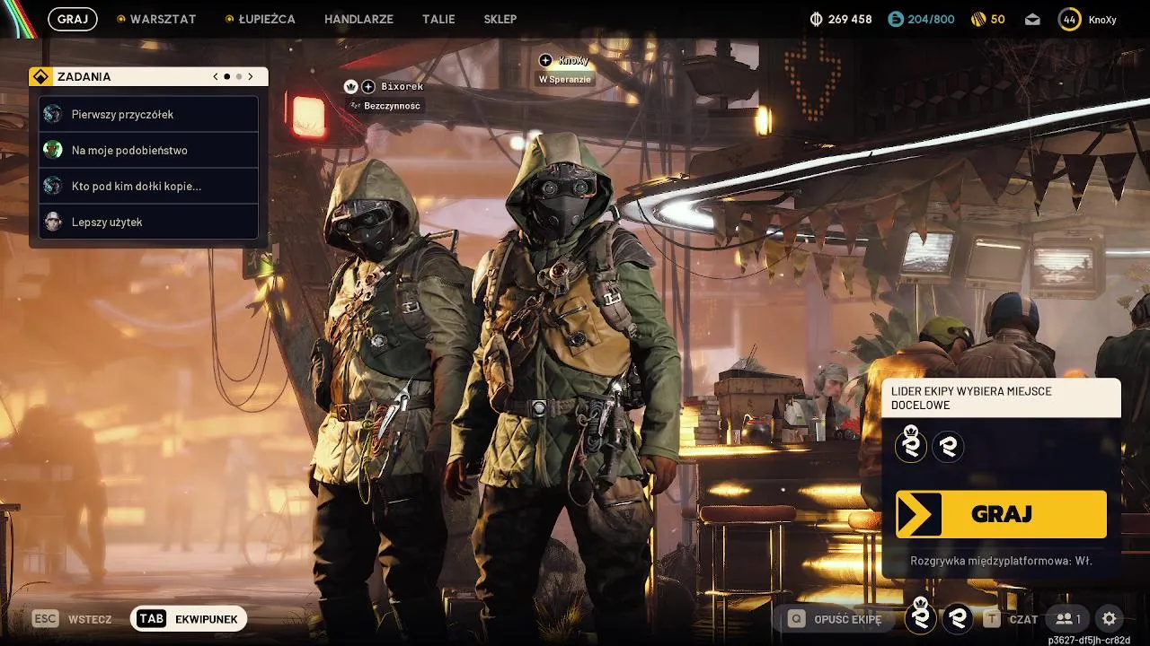Open the mail envelope inbox
The width and height of the screenshot is (1150, 646).
point(1032,19)
